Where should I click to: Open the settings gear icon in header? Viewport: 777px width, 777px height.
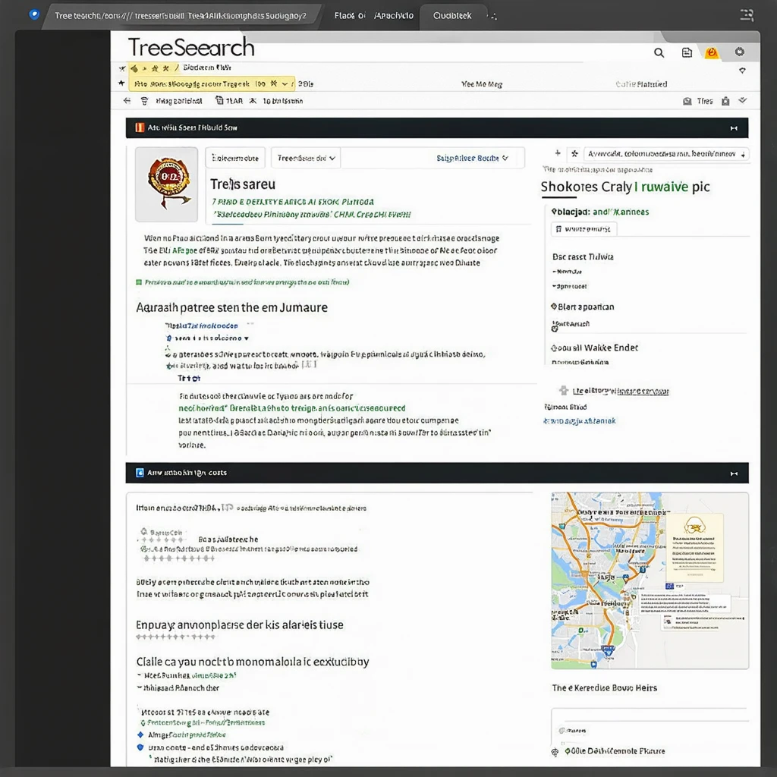pos(739,52)
